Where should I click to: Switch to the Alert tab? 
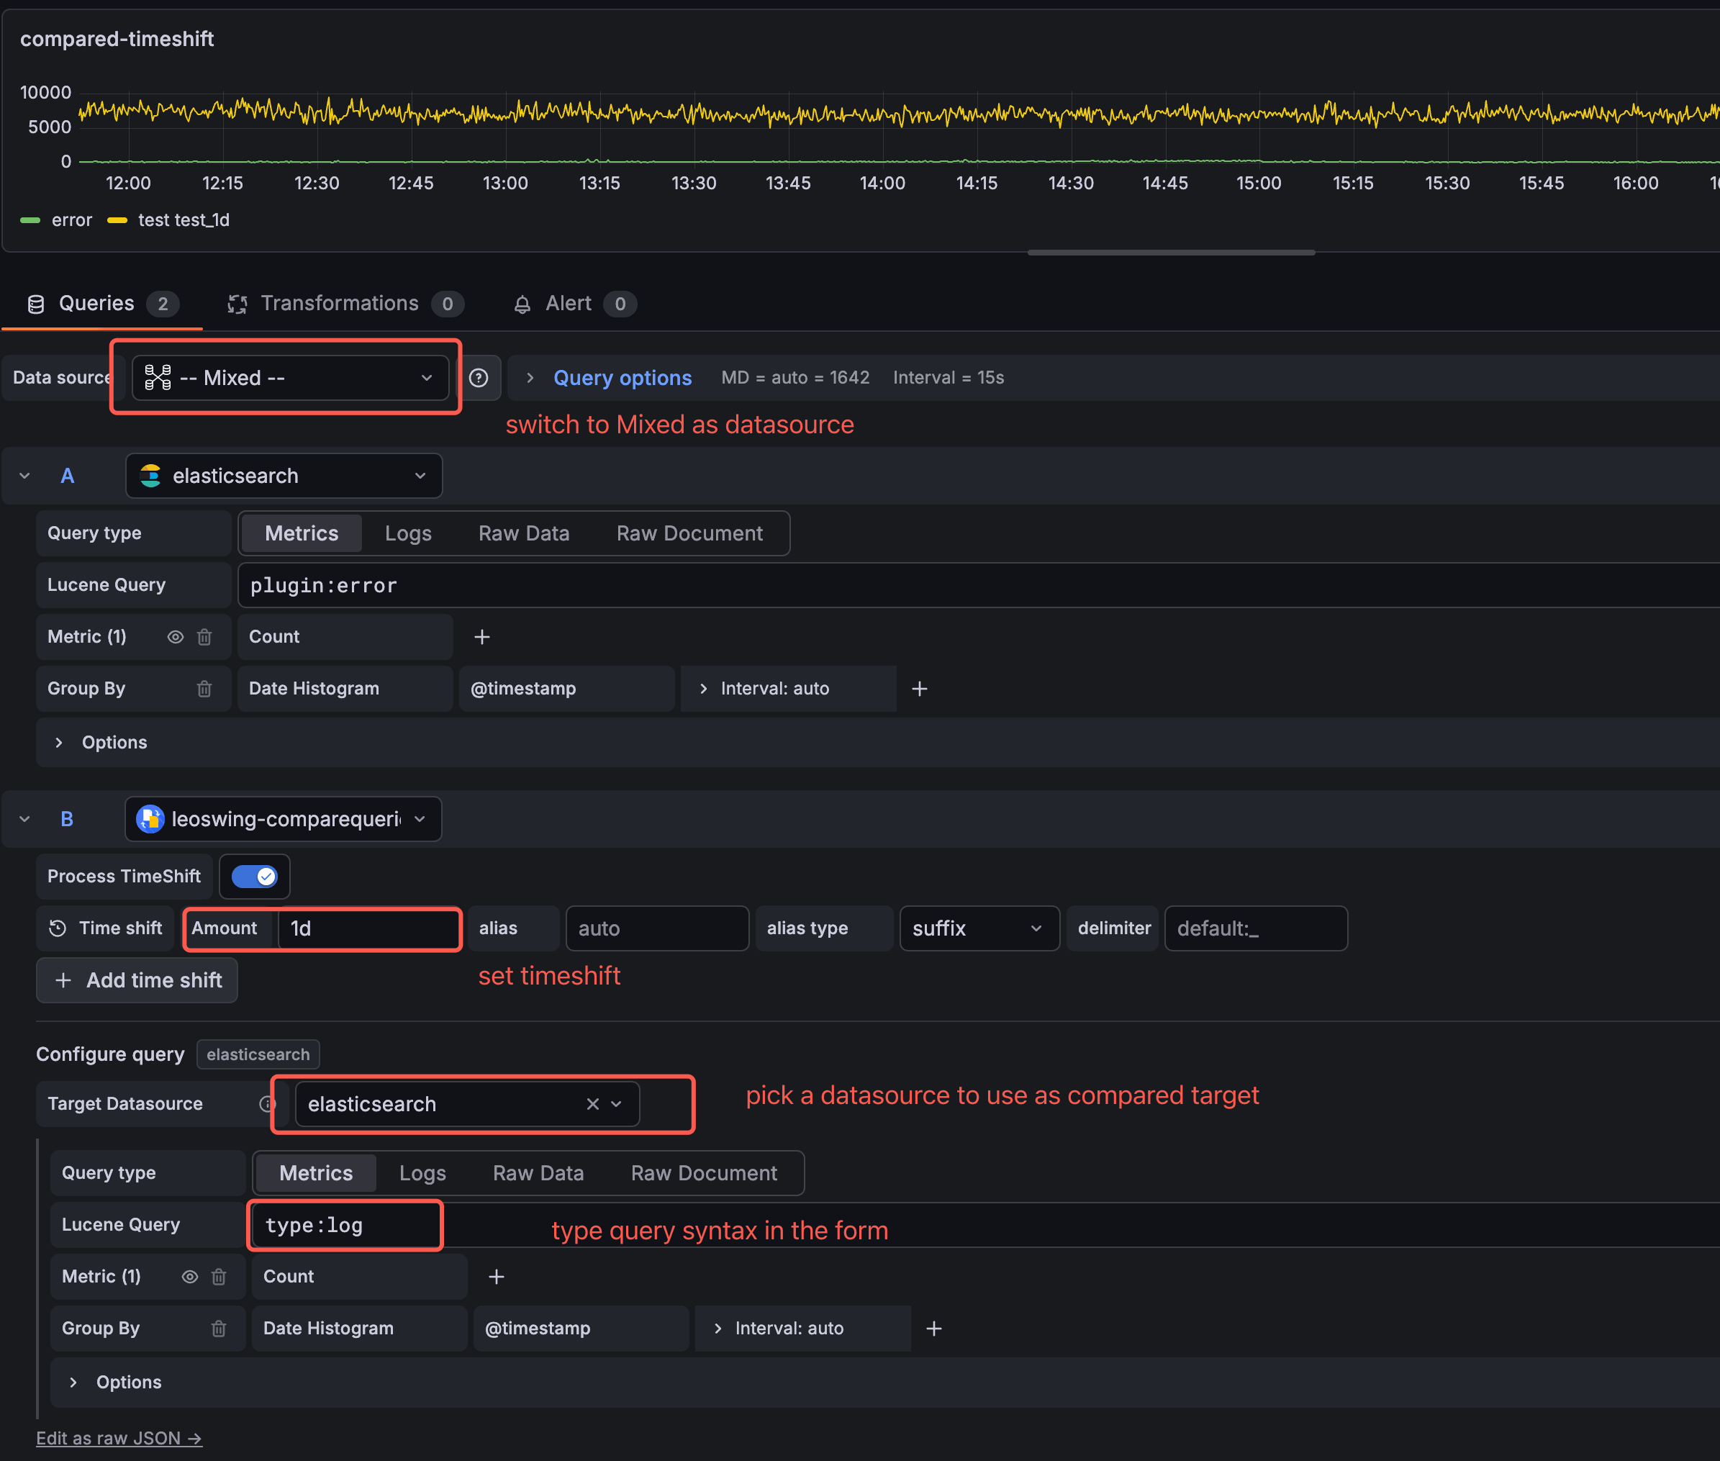(575, 304)
